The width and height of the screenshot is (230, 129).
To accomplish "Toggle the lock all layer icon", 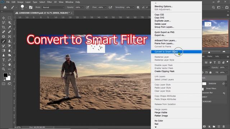I will coord(210,72).
